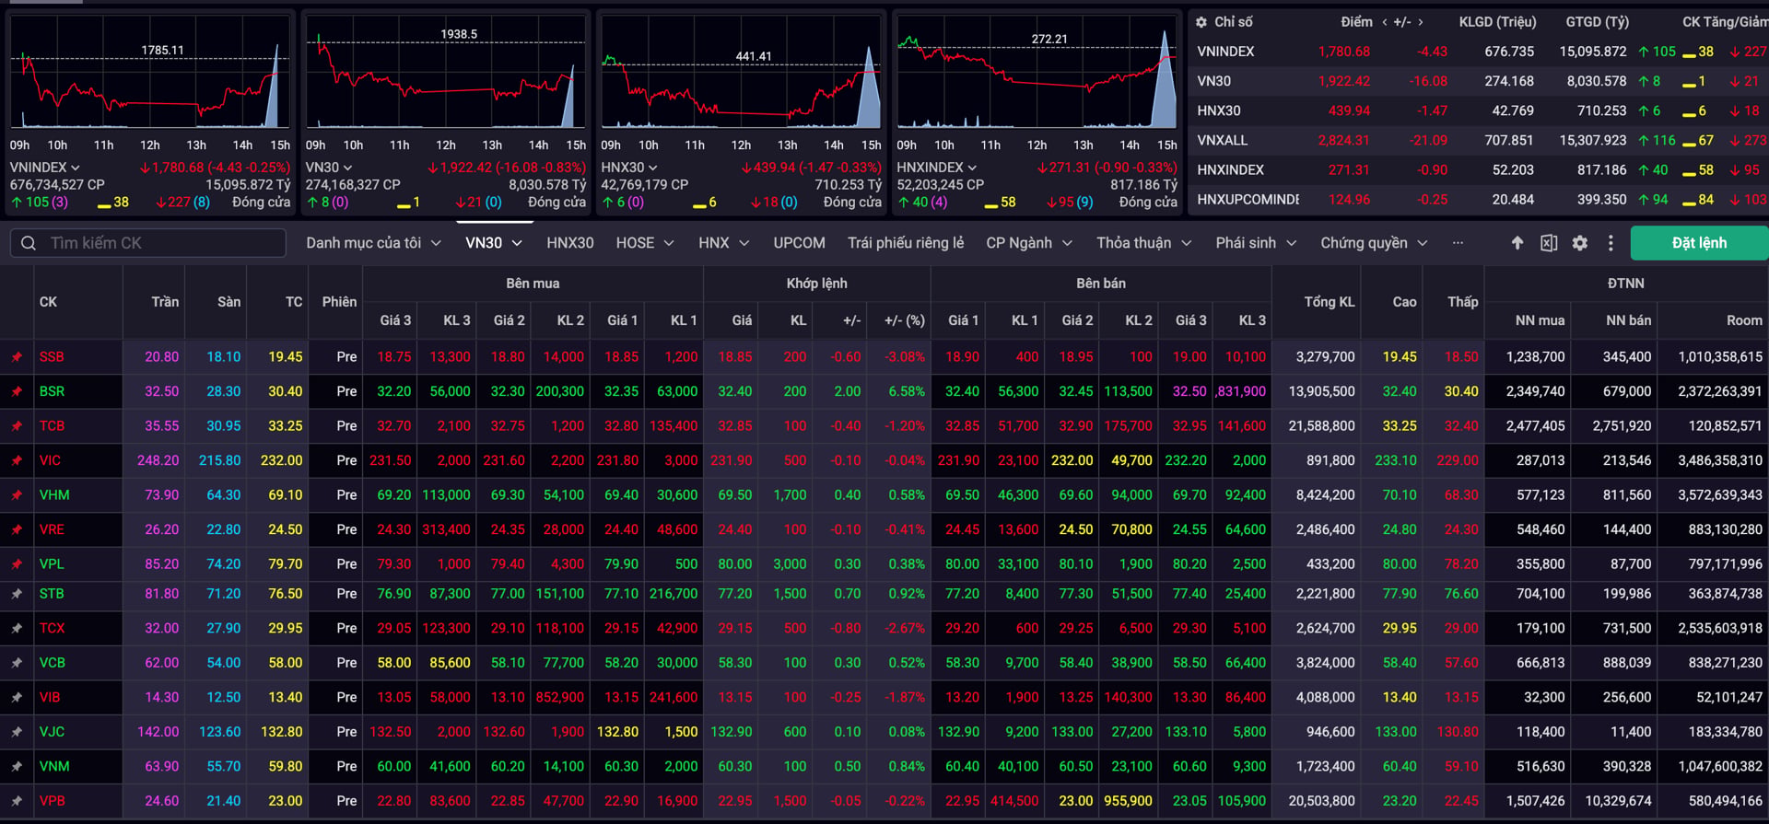Open the BSR stock symbol
1769x824 pixels.
click(52, 391)
